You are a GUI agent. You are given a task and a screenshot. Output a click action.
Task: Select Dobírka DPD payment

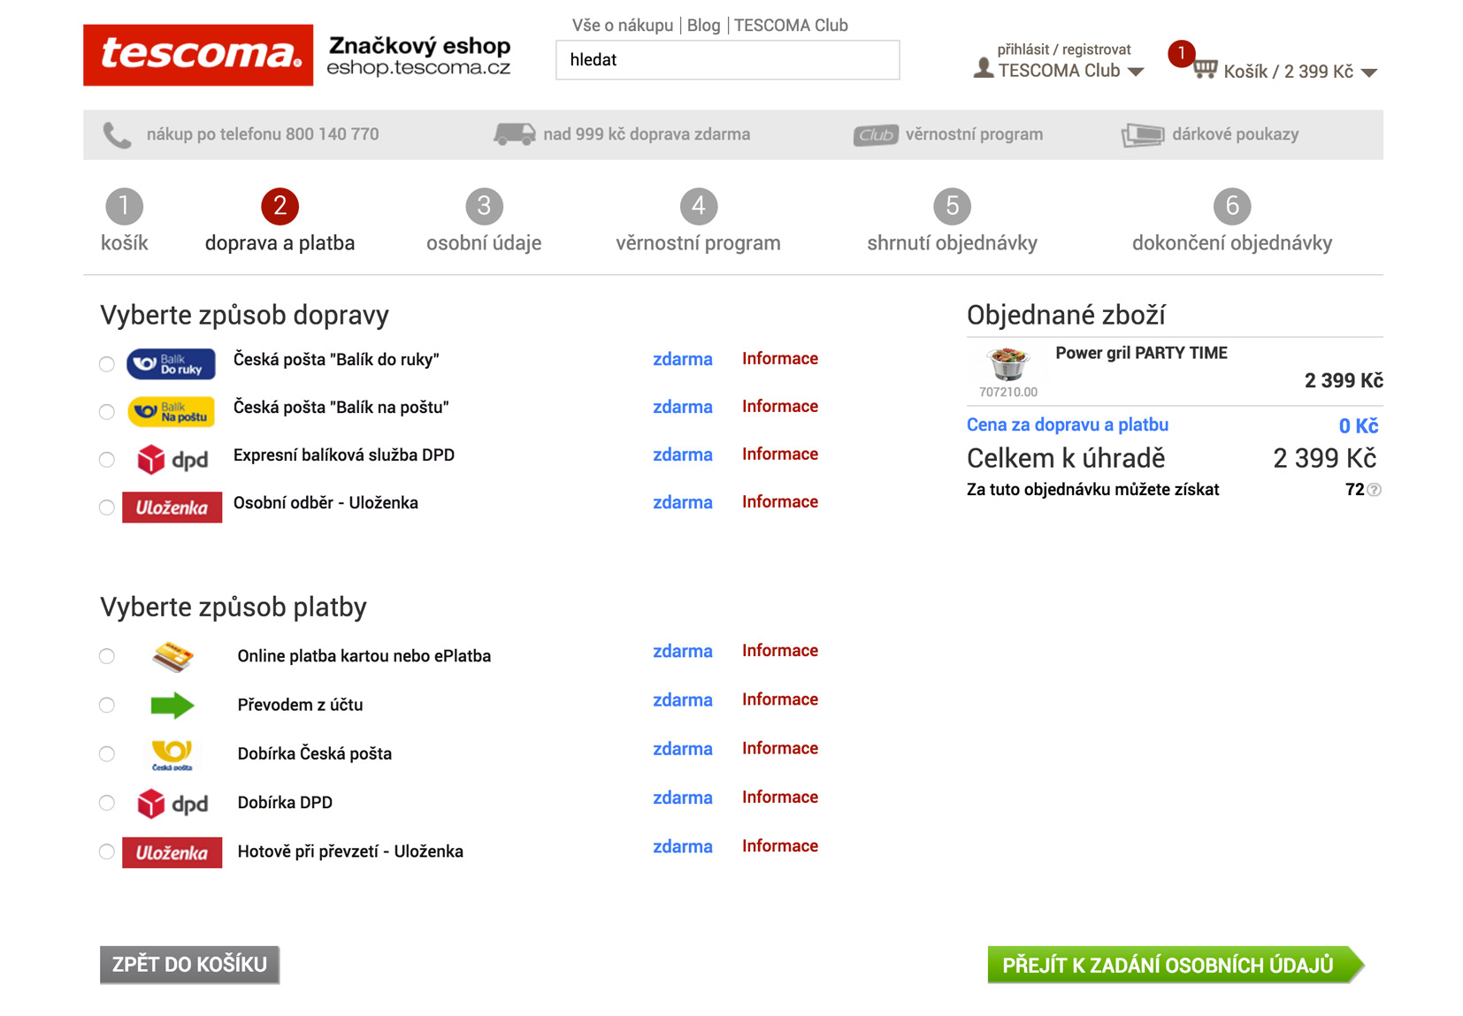click(107, 803)
